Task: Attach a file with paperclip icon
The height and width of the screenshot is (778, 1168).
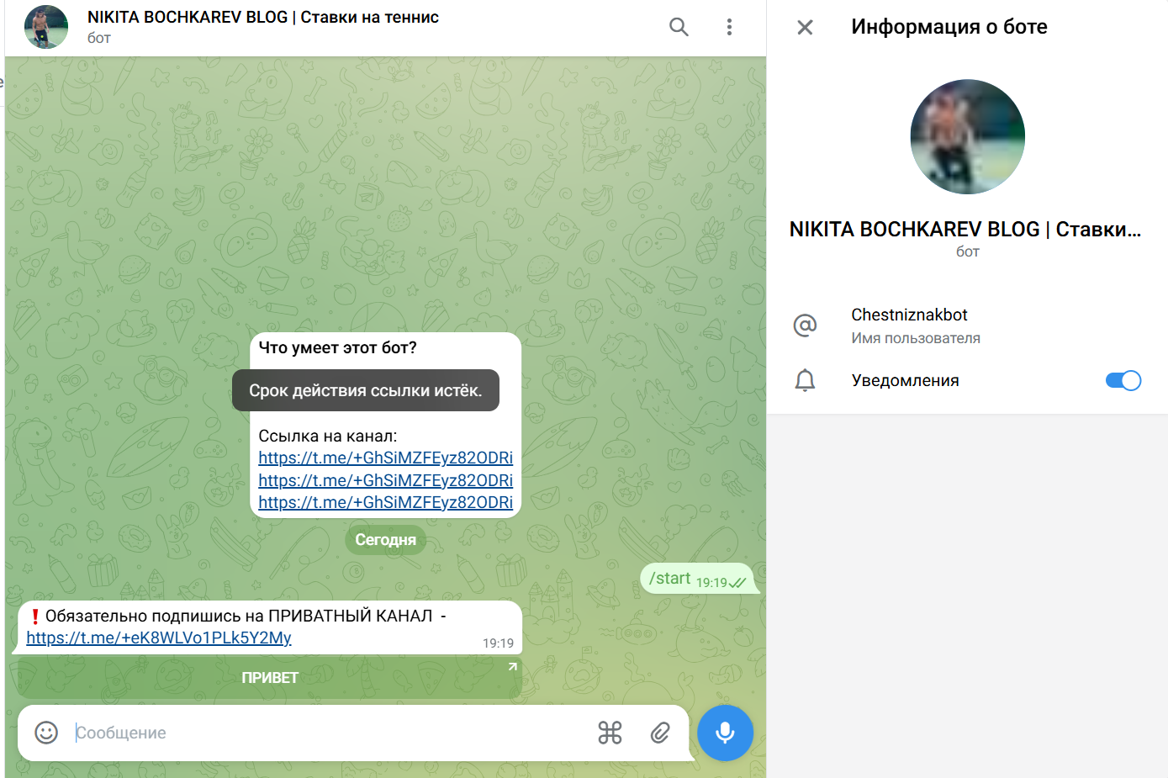Action: click(660, 733)
